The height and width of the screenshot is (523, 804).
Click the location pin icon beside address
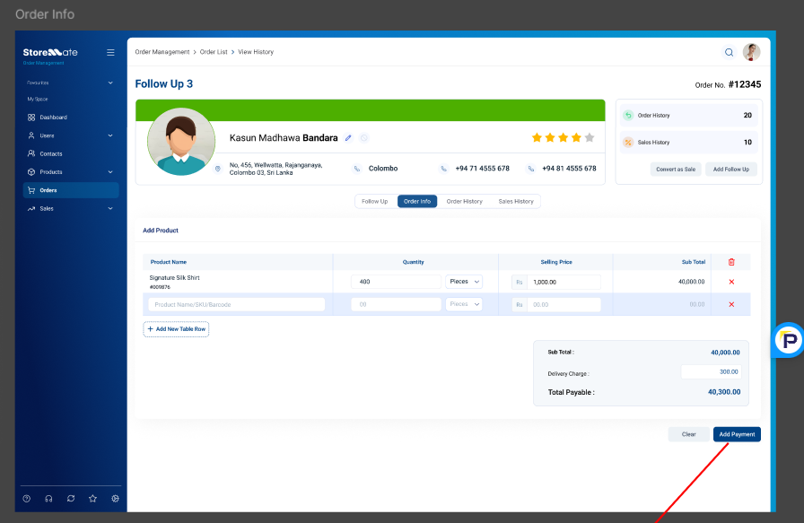218,169
